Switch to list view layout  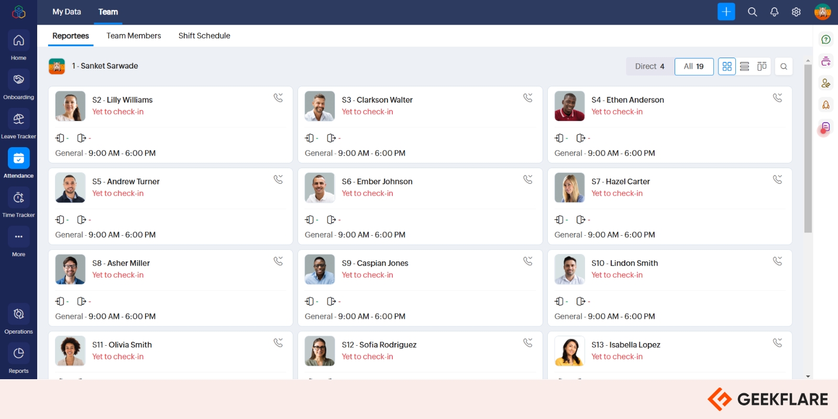744,67
